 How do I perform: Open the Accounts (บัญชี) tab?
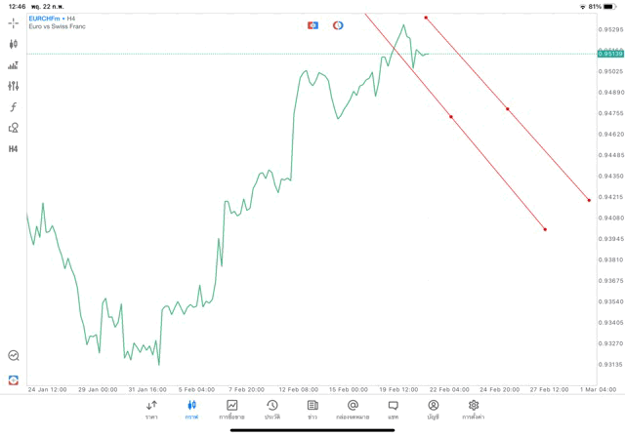click(x=433, y=410)
